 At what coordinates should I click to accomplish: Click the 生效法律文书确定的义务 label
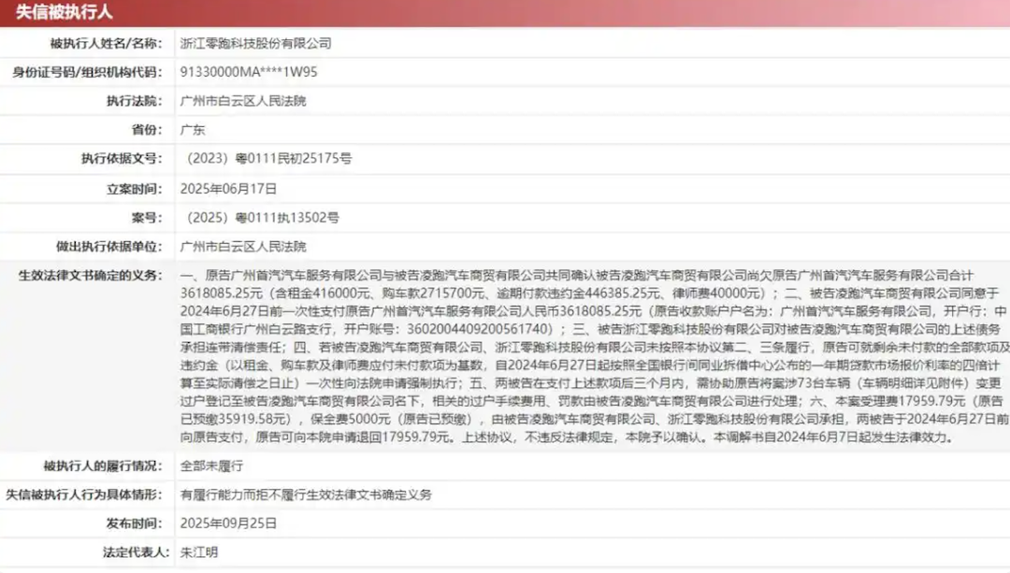tap(90, 276)
